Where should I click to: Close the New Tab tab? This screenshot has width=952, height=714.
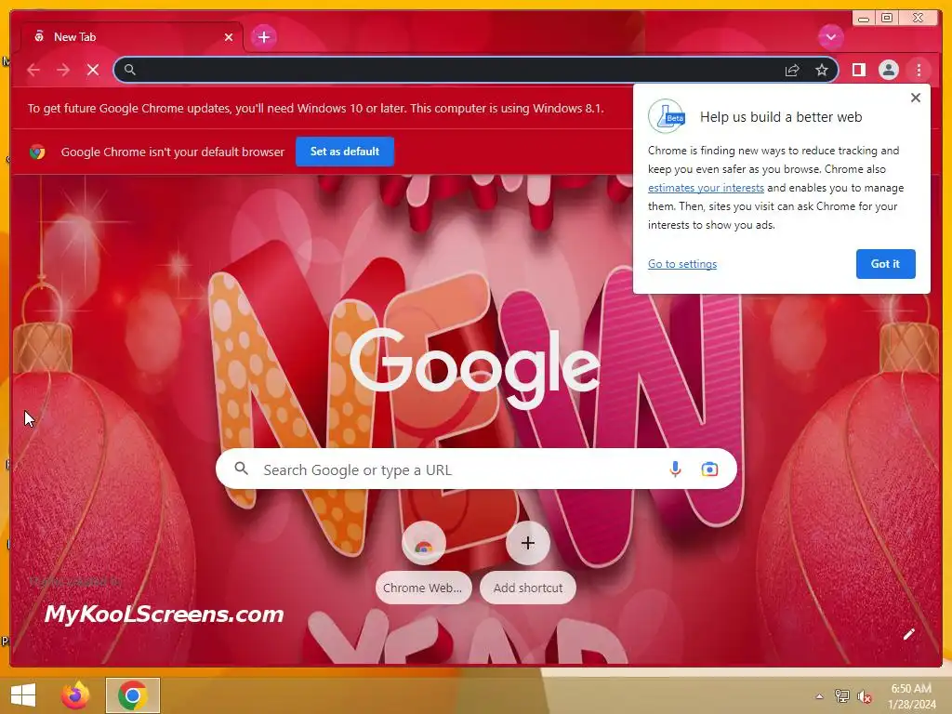click(x=229, y=37)
